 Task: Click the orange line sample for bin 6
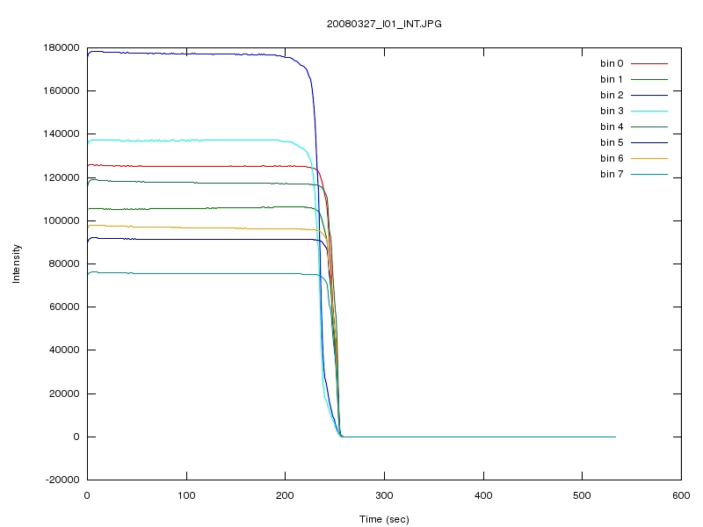coord(649,158)
